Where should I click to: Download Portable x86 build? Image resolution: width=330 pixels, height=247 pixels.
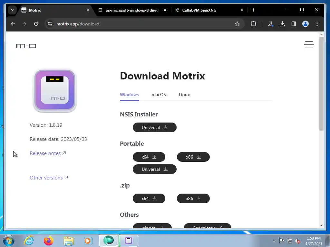193,157
